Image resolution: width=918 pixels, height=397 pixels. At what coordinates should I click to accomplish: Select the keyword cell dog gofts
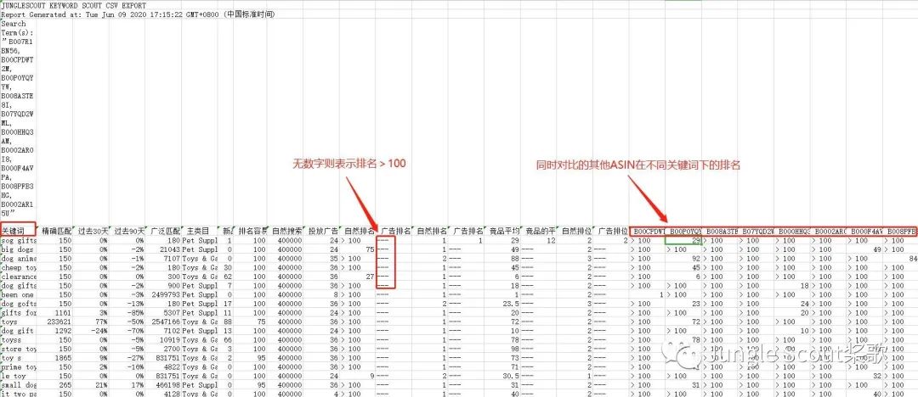[x=18, y=304]
